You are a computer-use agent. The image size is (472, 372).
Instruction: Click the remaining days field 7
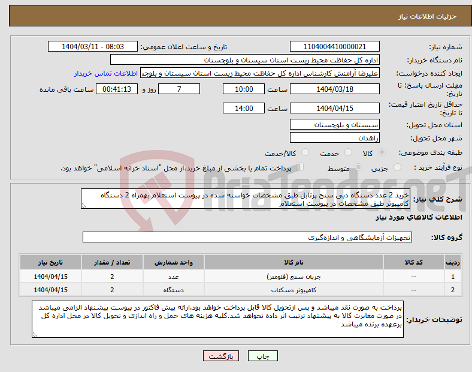(x=179, y=89)
